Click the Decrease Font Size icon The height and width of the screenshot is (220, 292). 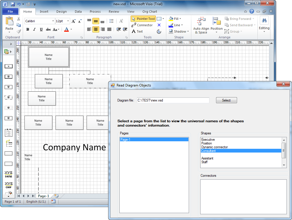point(80,21)
